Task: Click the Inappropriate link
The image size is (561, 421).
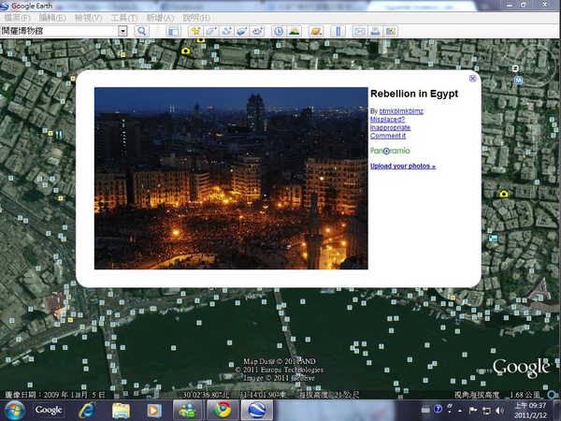Action: (x=390, y=127)
